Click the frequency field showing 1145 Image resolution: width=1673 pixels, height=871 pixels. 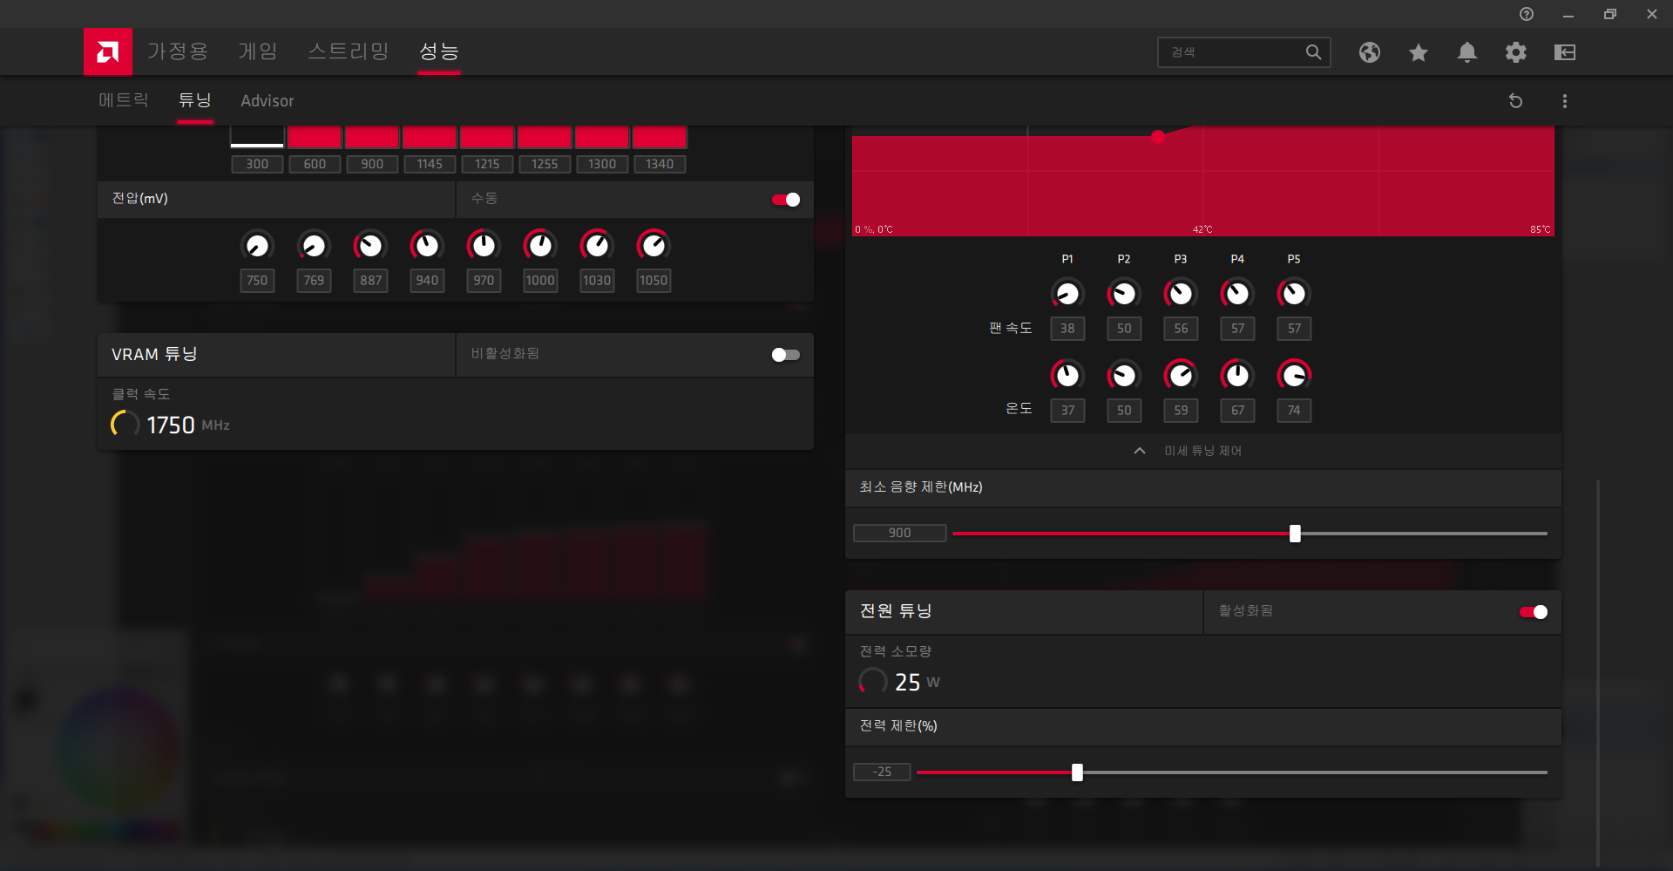click(x=430, y=164)
